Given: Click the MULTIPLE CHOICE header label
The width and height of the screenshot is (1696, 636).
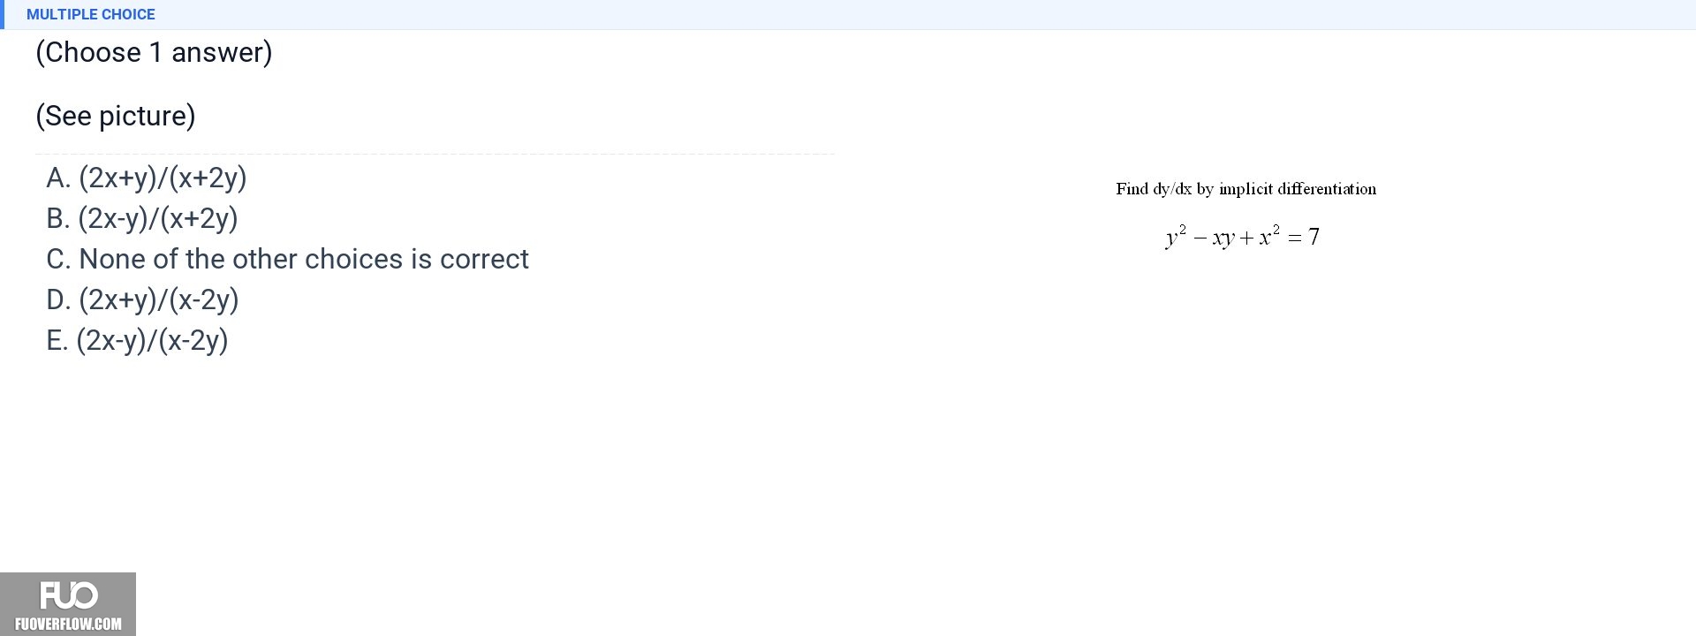Looking at the screenshot, I should (x=91, y=14).
